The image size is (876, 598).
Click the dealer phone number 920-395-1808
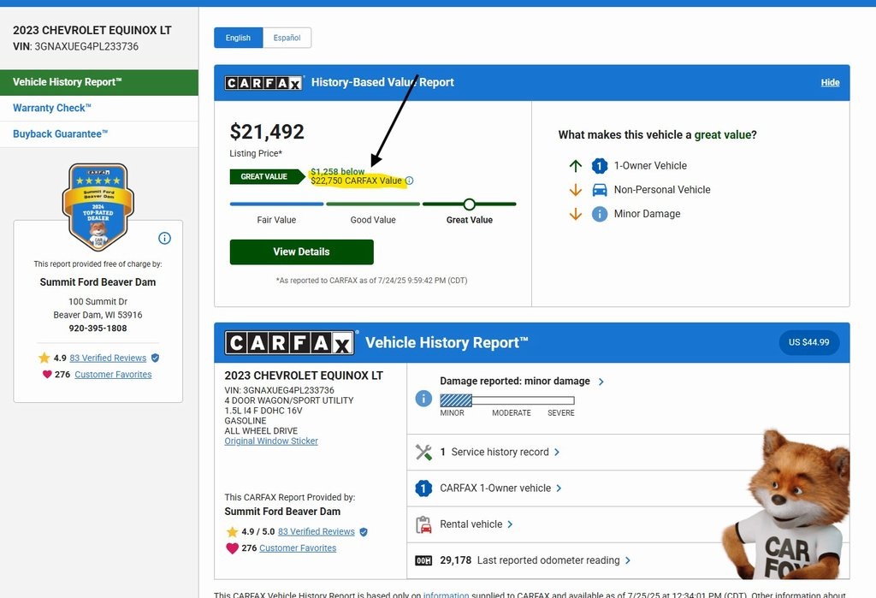pos(98,328)
